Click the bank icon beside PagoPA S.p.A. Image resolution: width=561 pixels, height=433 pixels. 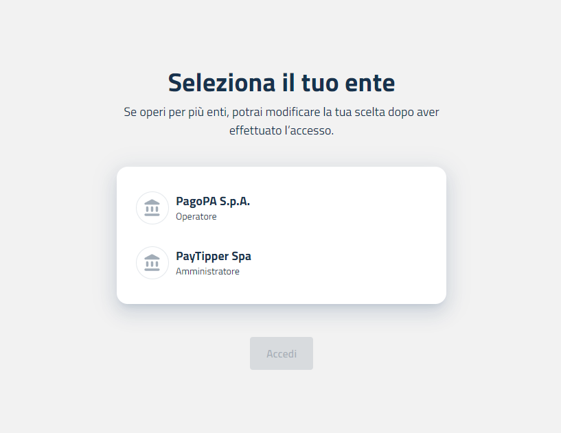tap(152, 208)
